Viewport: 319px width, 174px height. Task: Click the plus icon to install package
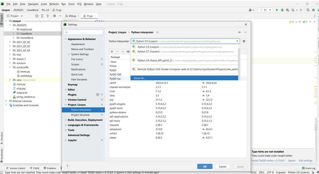[112, 52]
